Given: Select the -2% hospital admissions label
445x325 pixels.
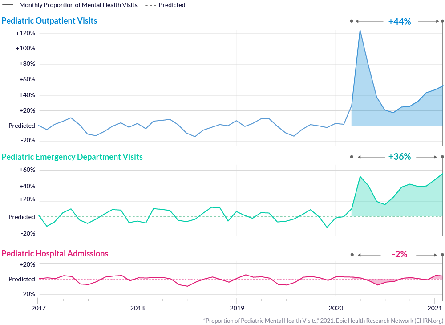Looking at the screenshot, I should pyautogui.click(x=400, y=254).
